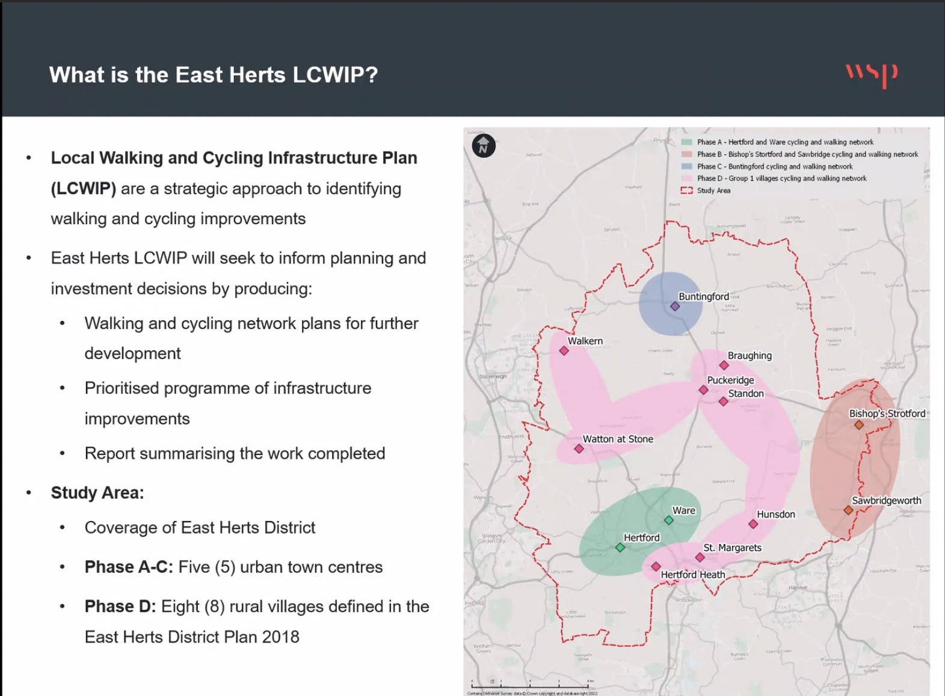
Task: Click the Braughing diamond marker
Action: coord(724,365)
